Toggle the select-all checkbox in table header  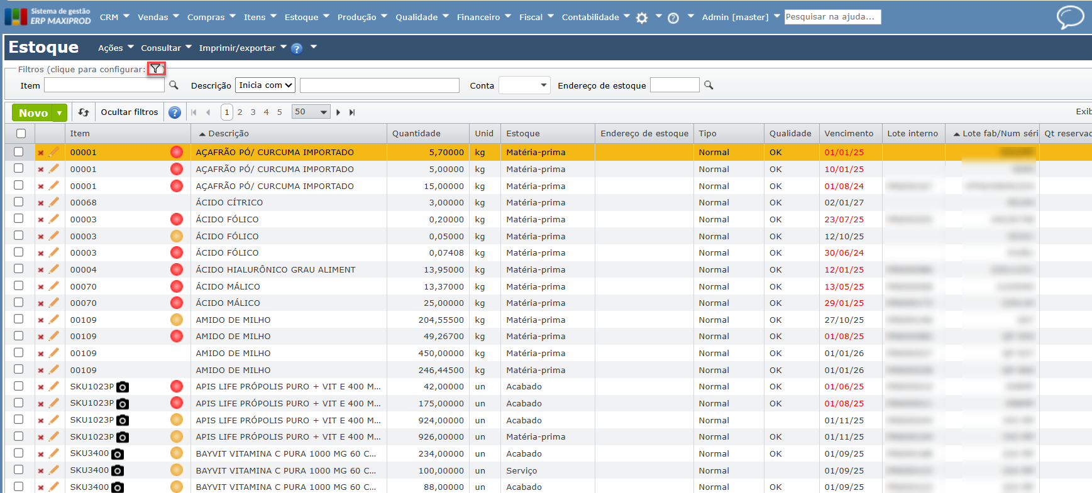[x=21, y=134]
